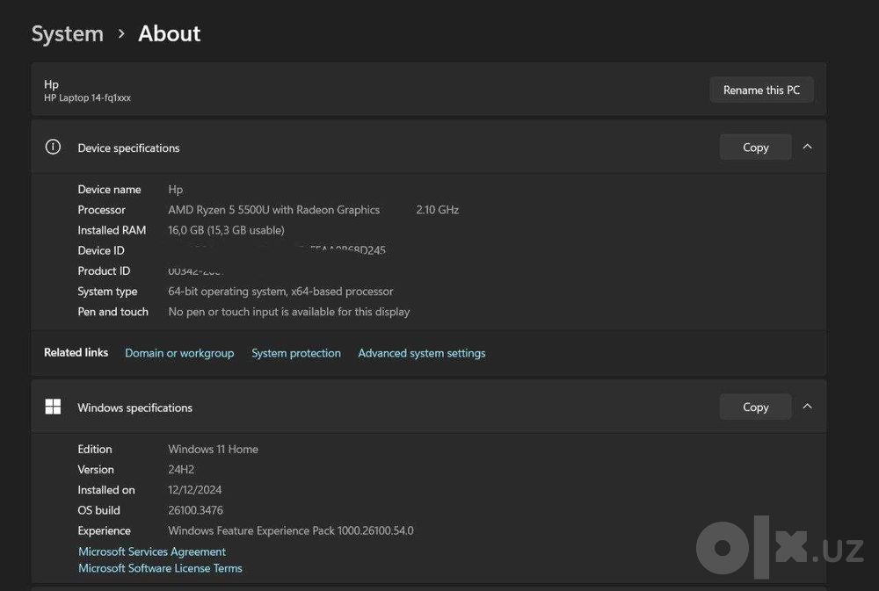Click the Related links label
Viewport: 879px width, 591px height.
76,352
